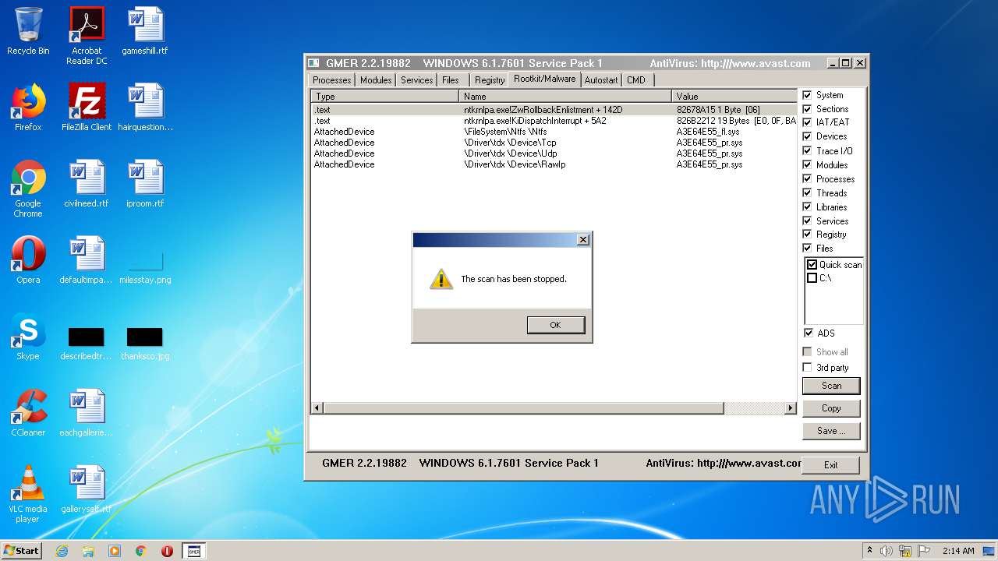Viewport: 998px width, 561px height.
Task: Click the Exit button
Action: tap(831, 465)
